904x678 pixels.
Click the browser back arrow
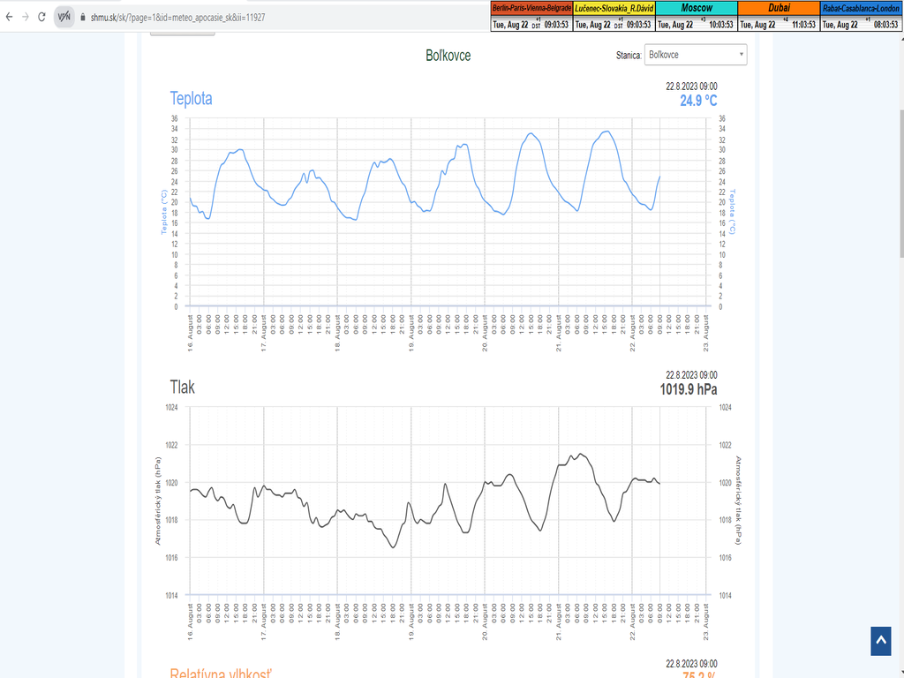9,17
